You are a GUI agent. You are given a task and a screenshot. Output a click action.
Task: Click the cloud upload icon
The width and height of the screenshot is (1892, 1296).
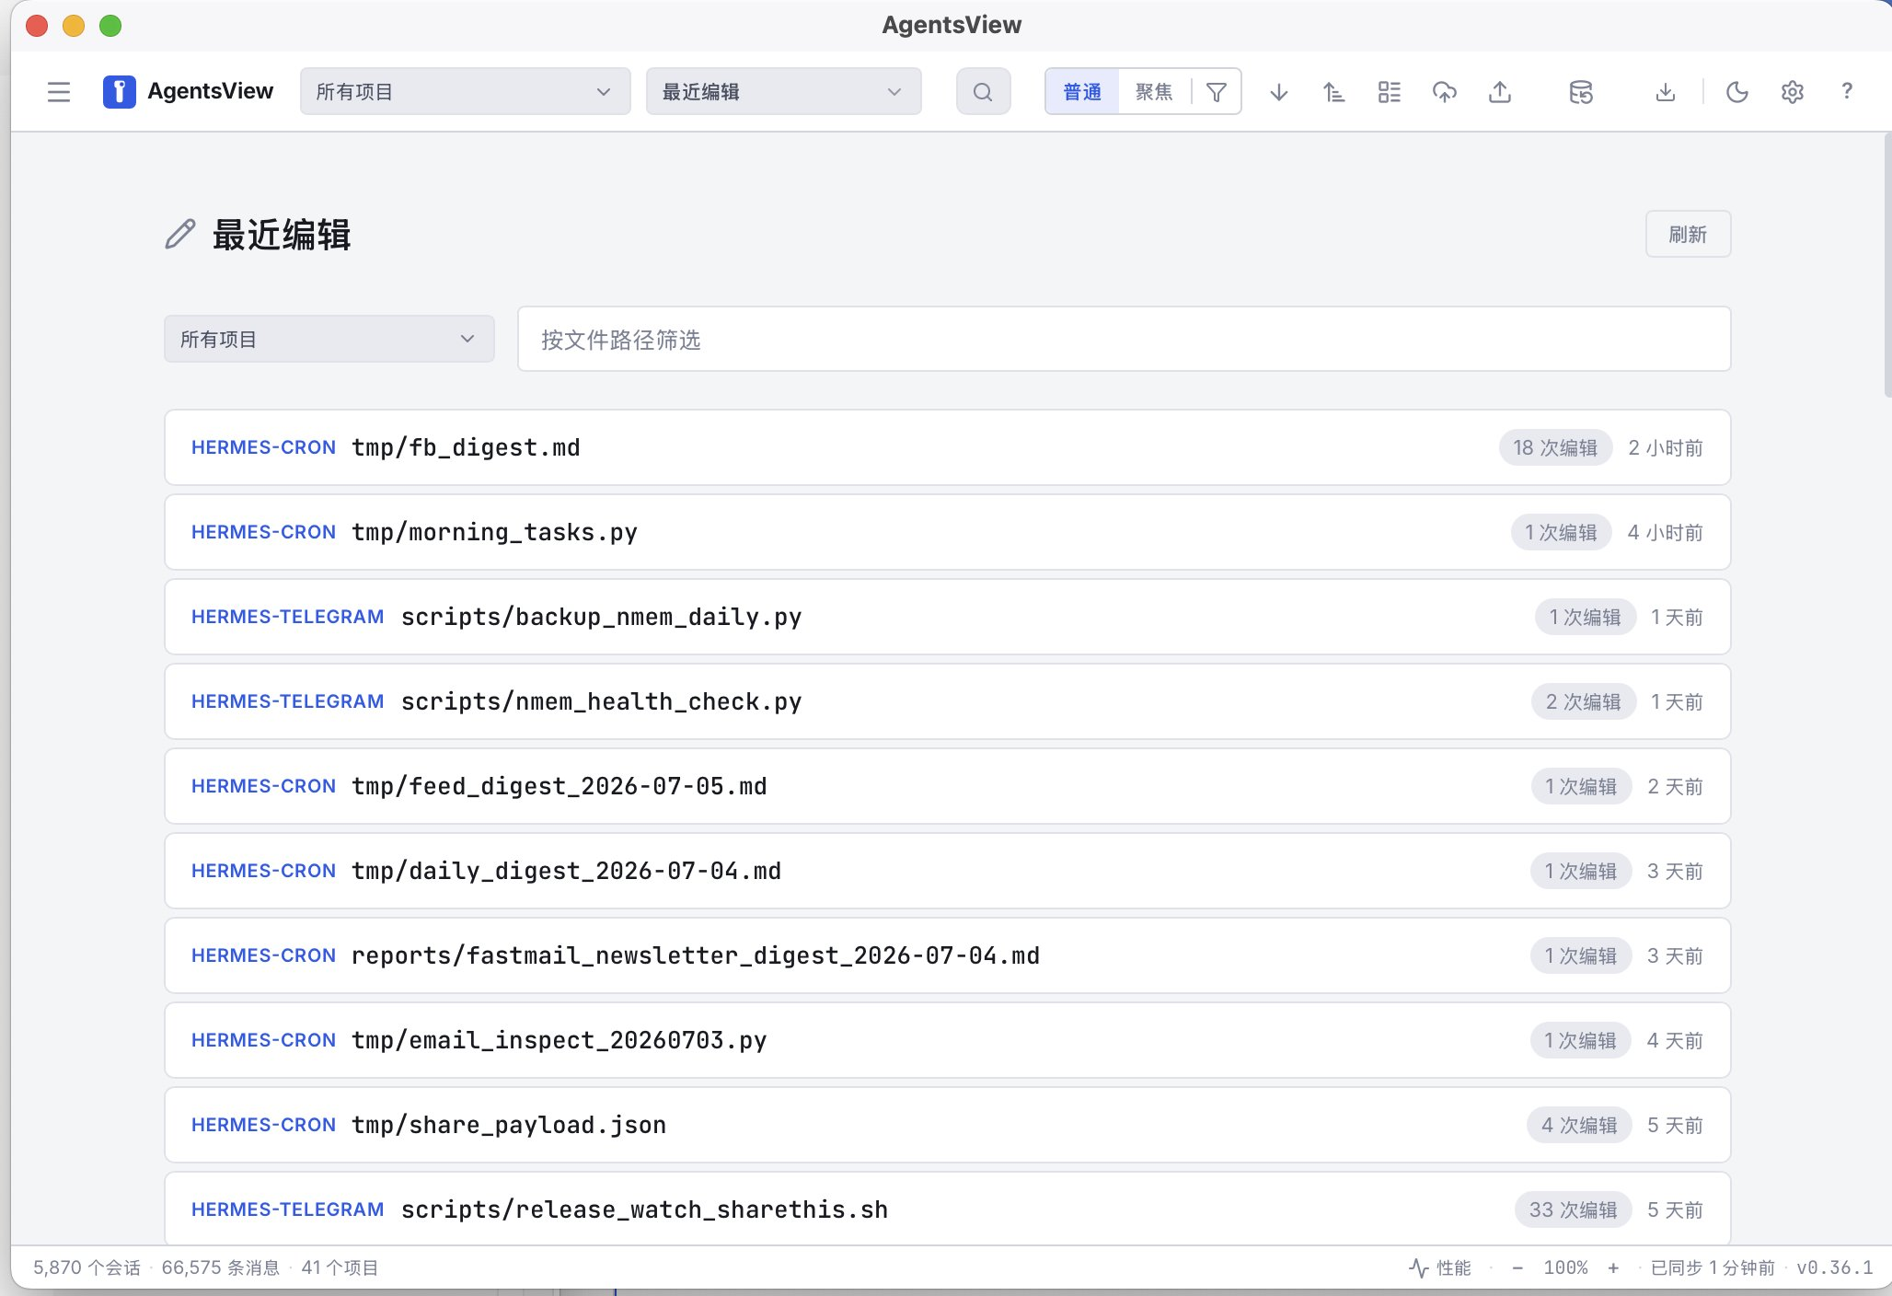click(1444, 92)
